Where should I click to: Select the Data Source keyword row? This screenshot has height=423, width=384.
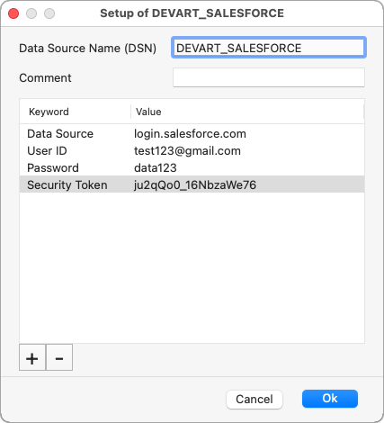tap(192, 133)
